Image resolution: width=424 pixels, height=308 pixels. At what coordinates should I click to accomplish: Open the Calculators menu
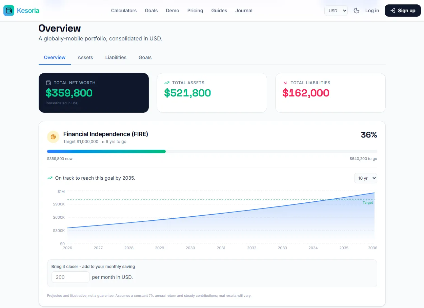(124, 11)
